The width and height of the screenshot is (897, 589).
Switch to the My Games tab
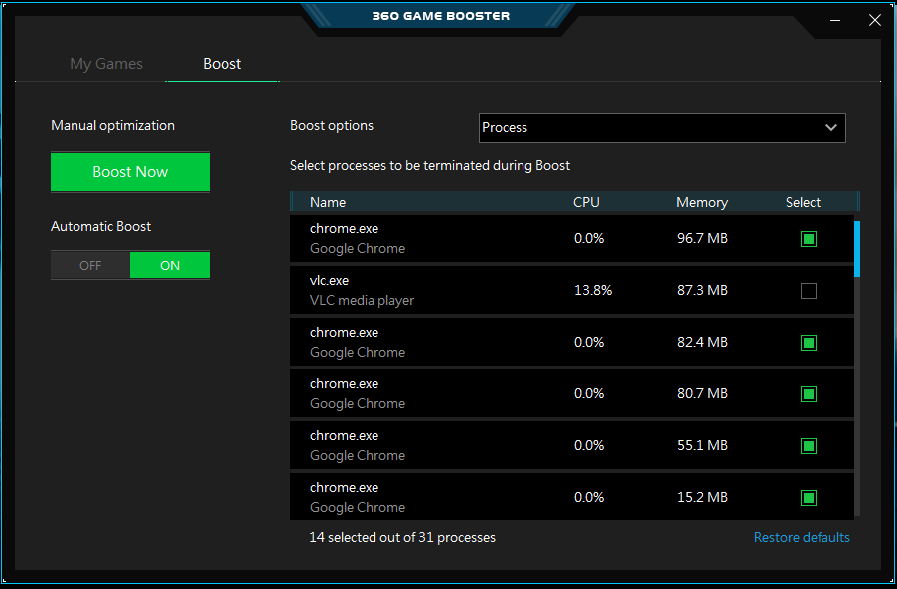[x=106, y=64]
